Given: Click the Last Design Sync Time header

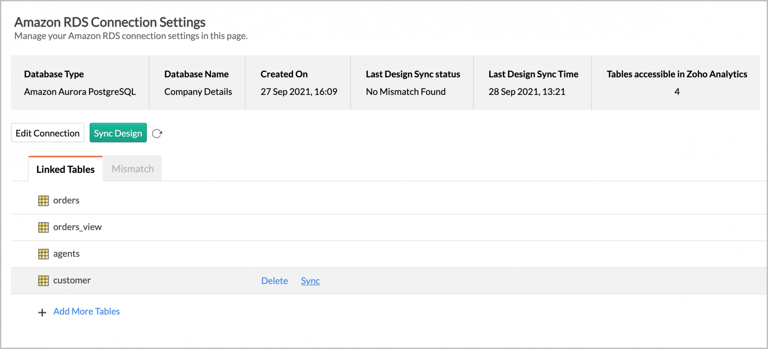Looking at the screenshot, I should click(533, 74).
